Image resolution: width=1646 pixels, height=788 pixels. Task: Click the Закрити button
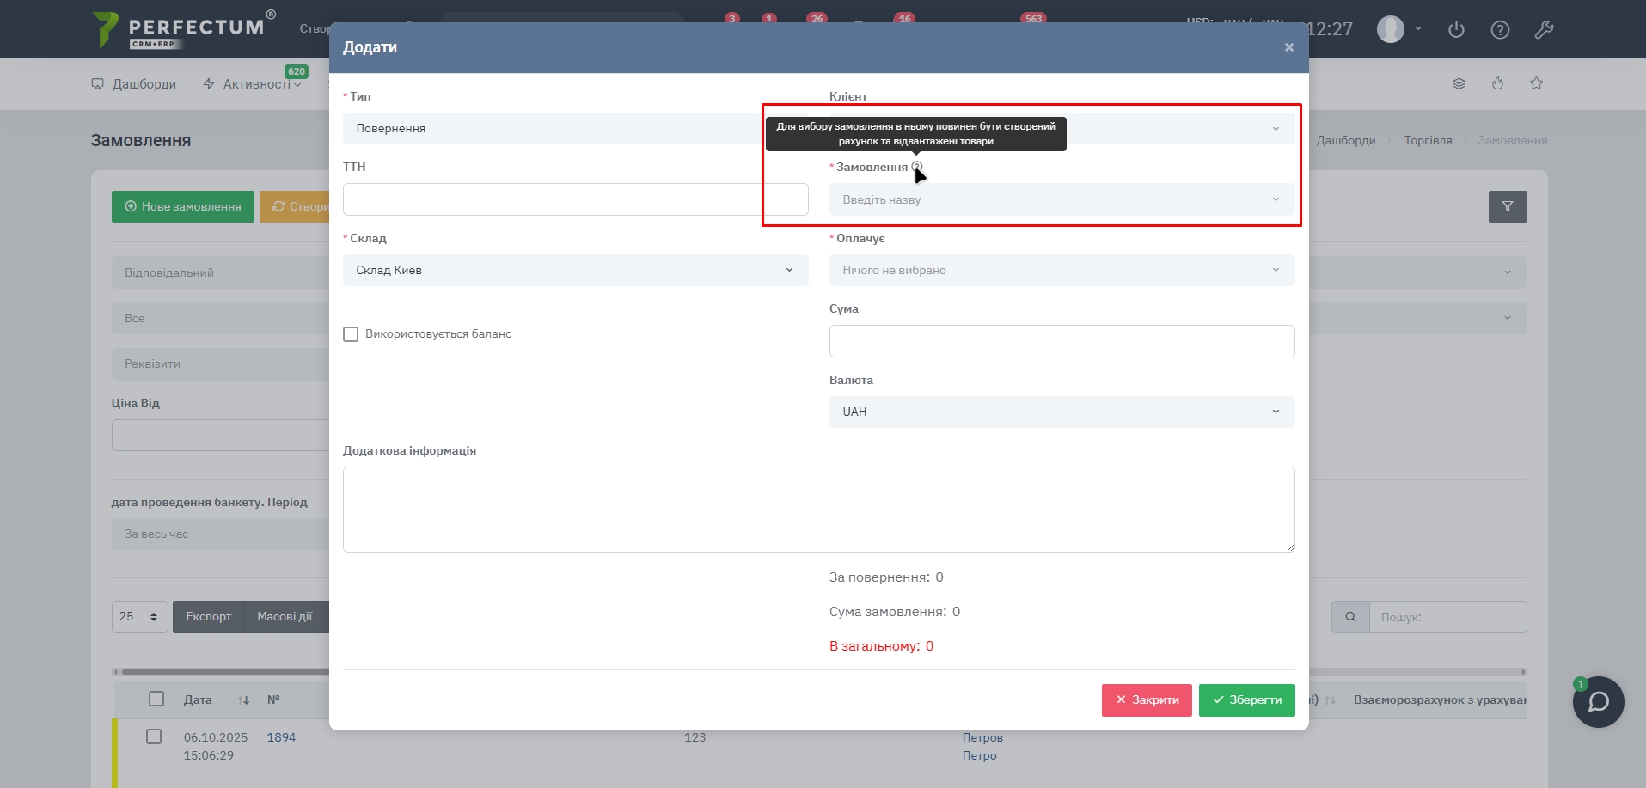click(1146, 699)
